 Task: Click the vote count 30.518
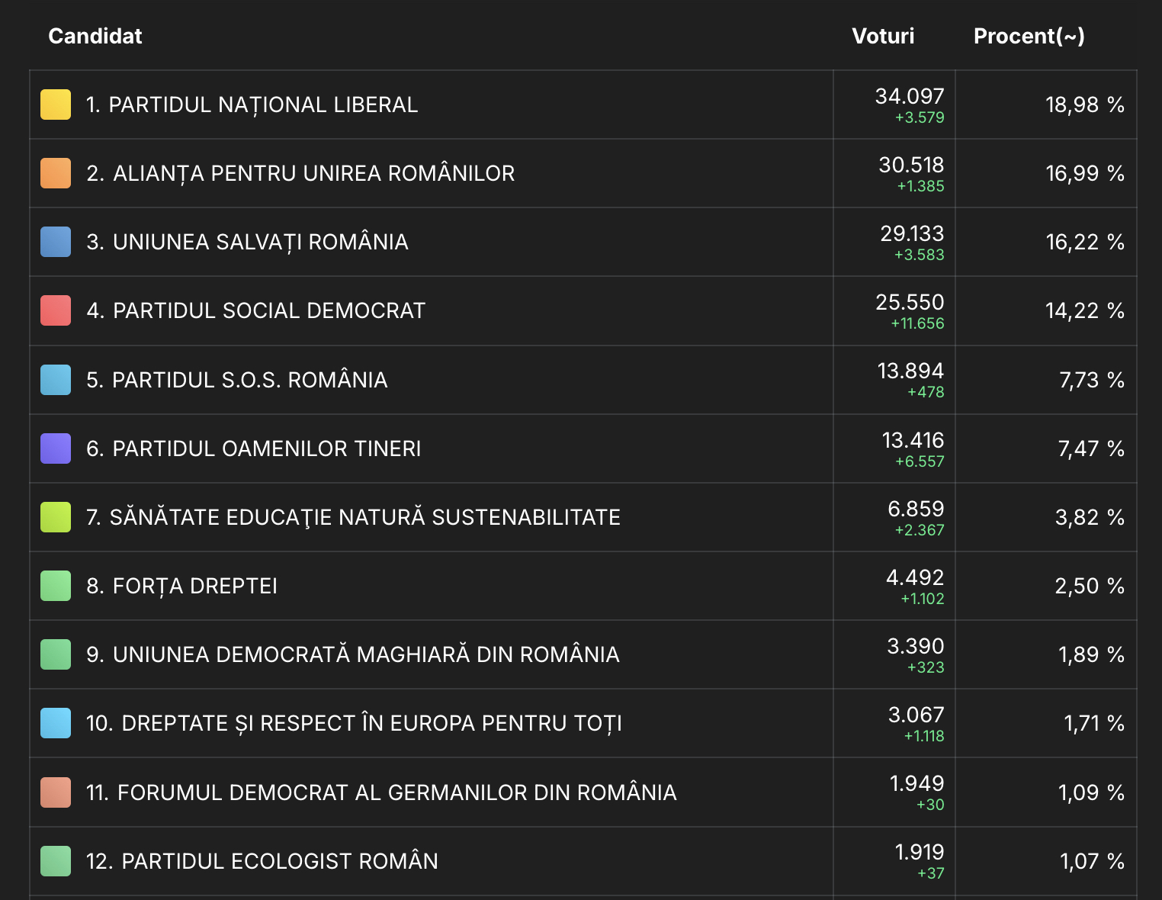(911, 165)
